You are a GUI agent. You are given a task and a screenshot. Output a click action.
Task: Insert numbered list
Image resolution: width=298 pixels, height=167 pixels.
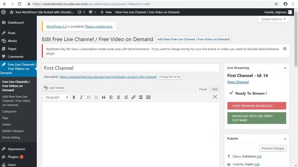pyautogui.click(x=96, y=97)
